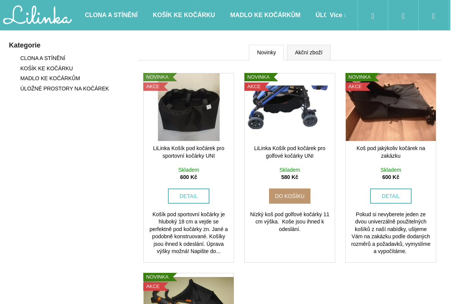Open the partially visible fourth product image
The image size is (456, 304).
tap(188, 290)
